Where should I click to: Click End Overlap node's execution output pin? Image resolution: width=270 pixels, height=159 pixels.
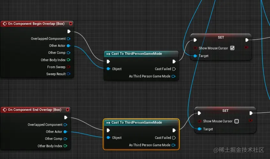[x=66, y=118]
